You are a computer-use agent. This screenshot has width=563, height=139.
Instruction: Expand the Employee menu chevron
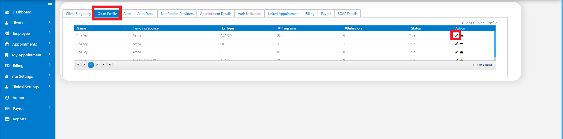click(x=50, y=33)
